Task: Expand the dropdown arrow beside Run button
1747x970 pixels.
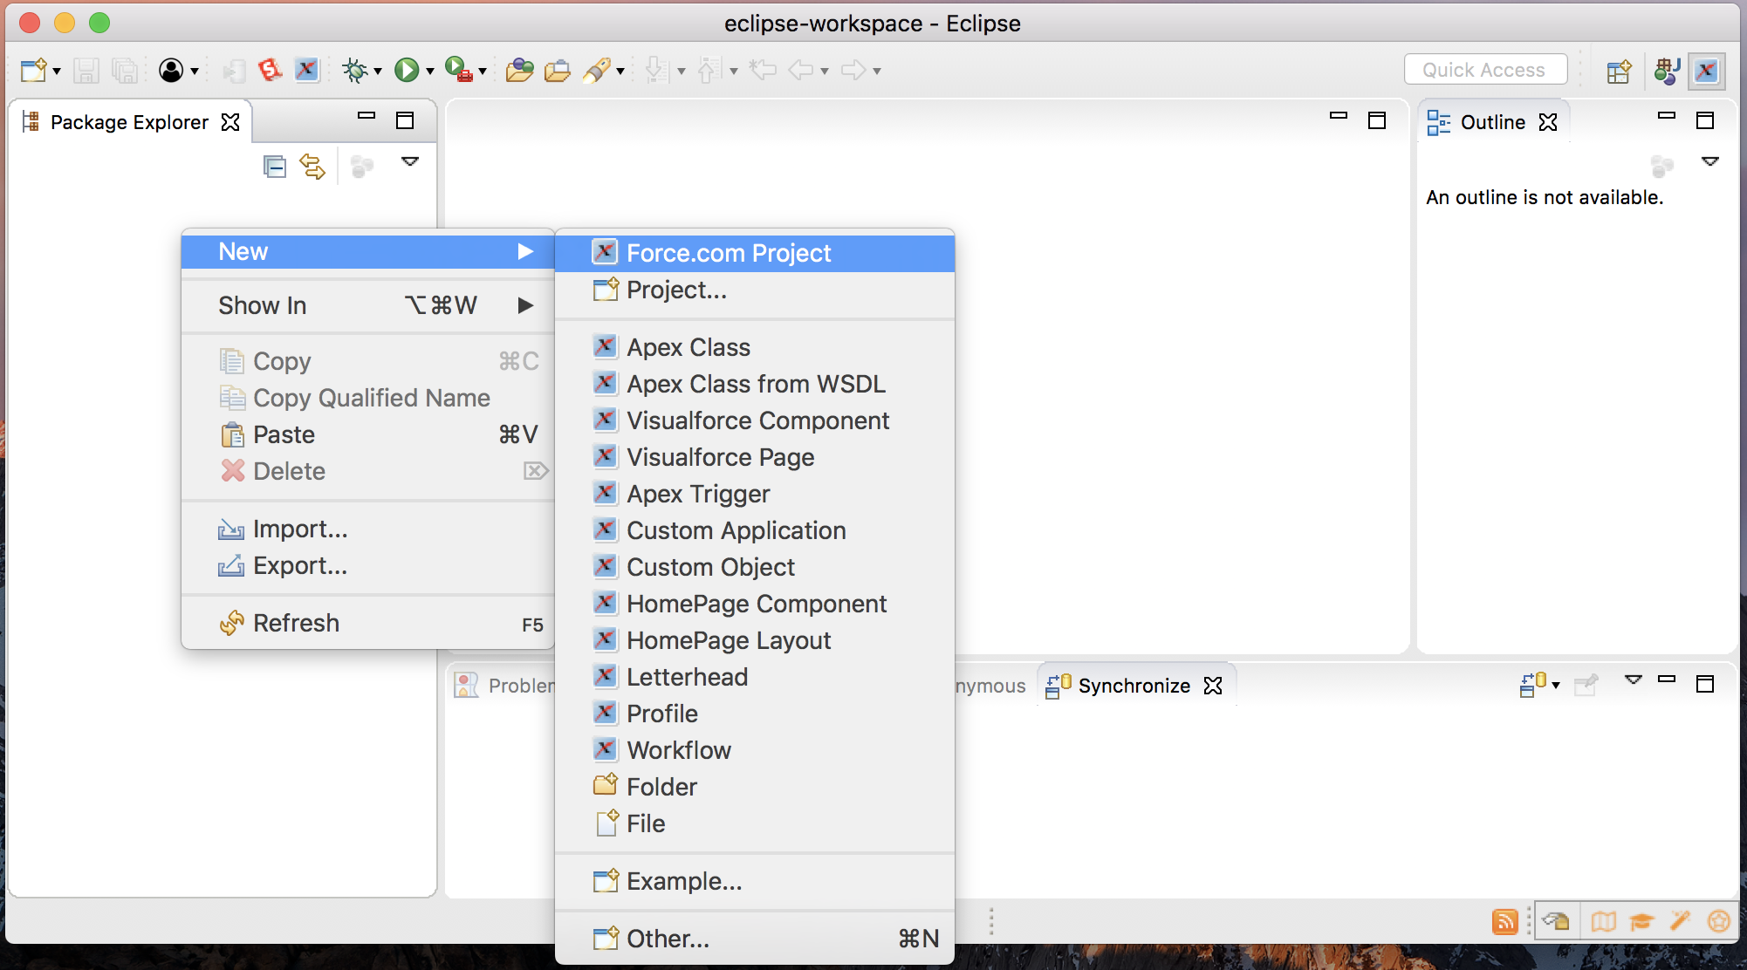Action: [x=429, y=71]
